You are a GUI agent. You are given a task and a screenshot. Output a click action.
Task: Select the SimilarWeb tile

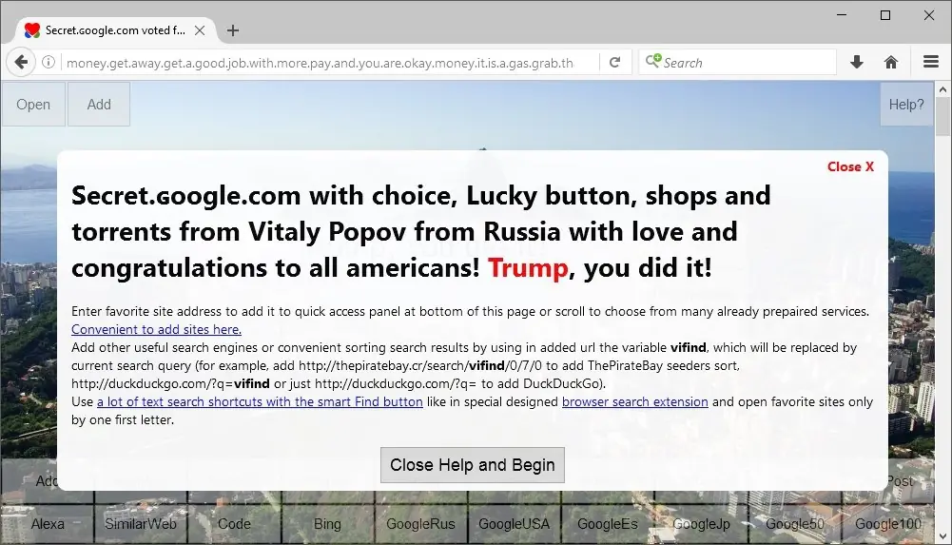(x=141, y=524)
